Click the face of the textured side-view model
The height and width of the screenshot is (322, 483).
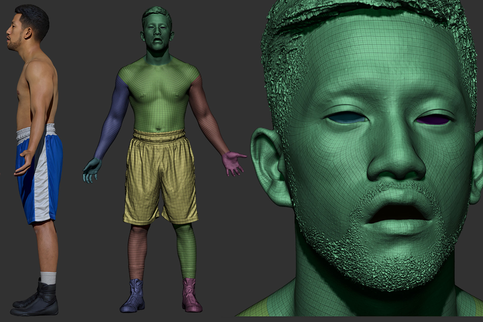pos(16,35)
